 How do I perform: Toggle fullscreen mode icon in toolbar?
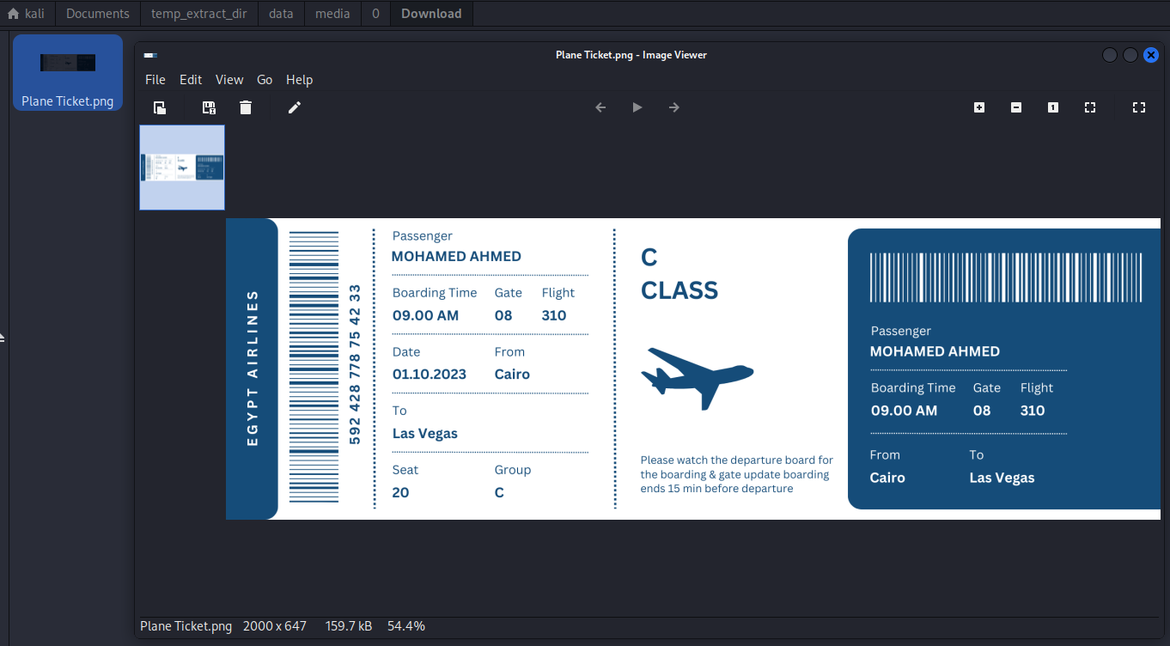click(1139, 107)
